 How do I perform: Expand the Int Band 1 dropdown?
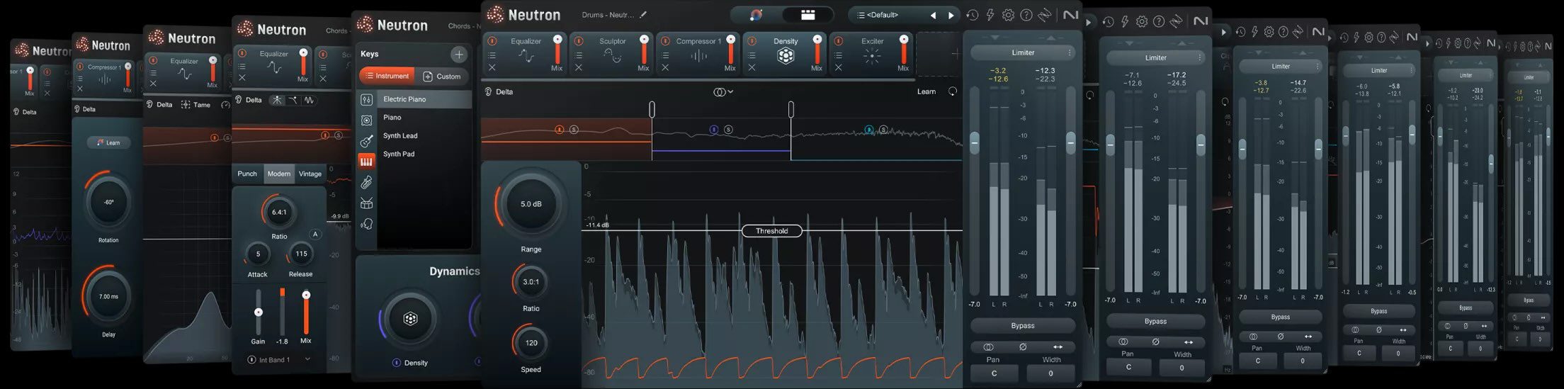[307, 360]
